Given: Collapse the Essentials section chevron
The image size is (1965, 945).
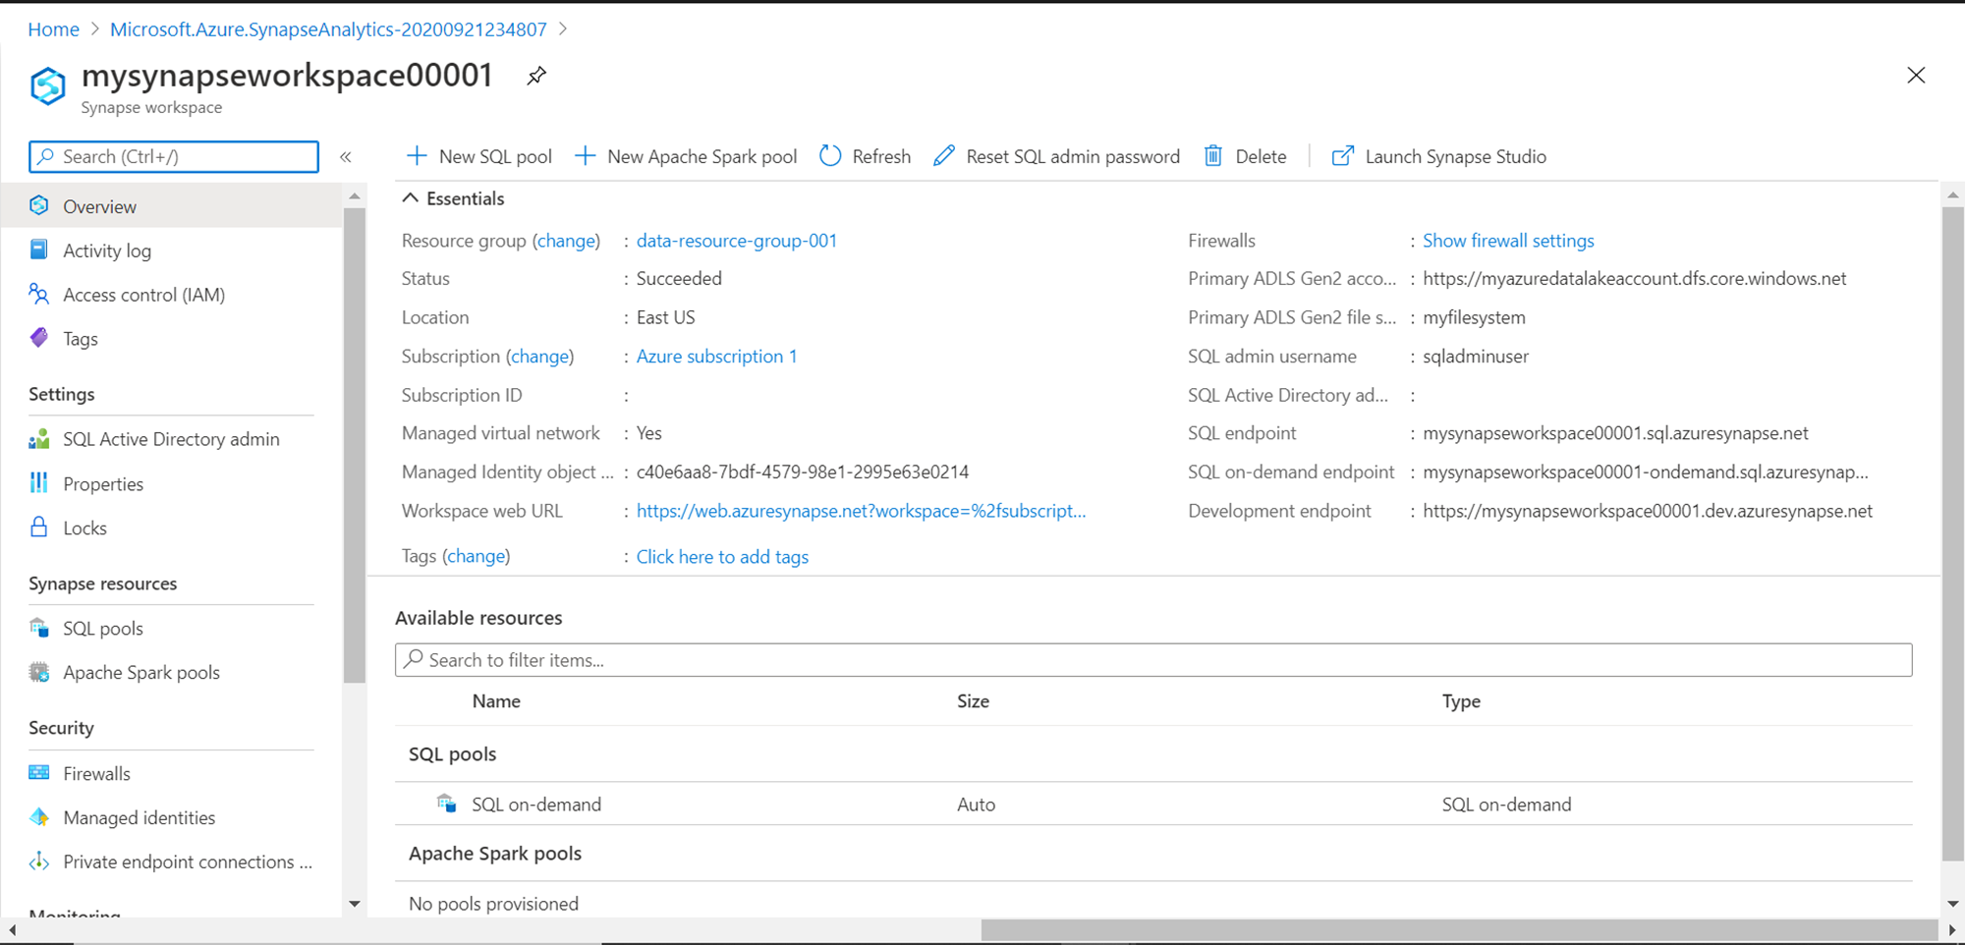Looking at the screenshot, I should pyautogui.click(x=411, y=196).
